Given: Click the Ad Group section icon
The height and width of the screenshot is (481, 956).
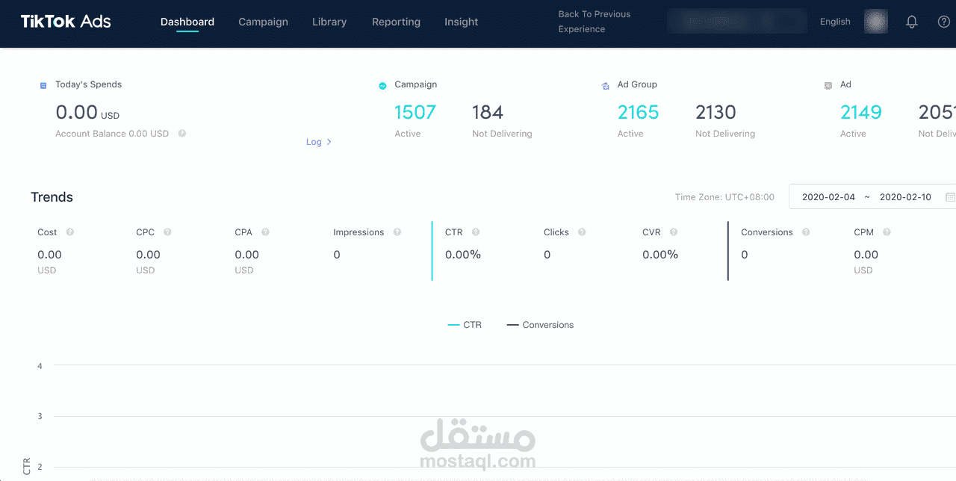Looking at the screenshot, I should point(605,85).
